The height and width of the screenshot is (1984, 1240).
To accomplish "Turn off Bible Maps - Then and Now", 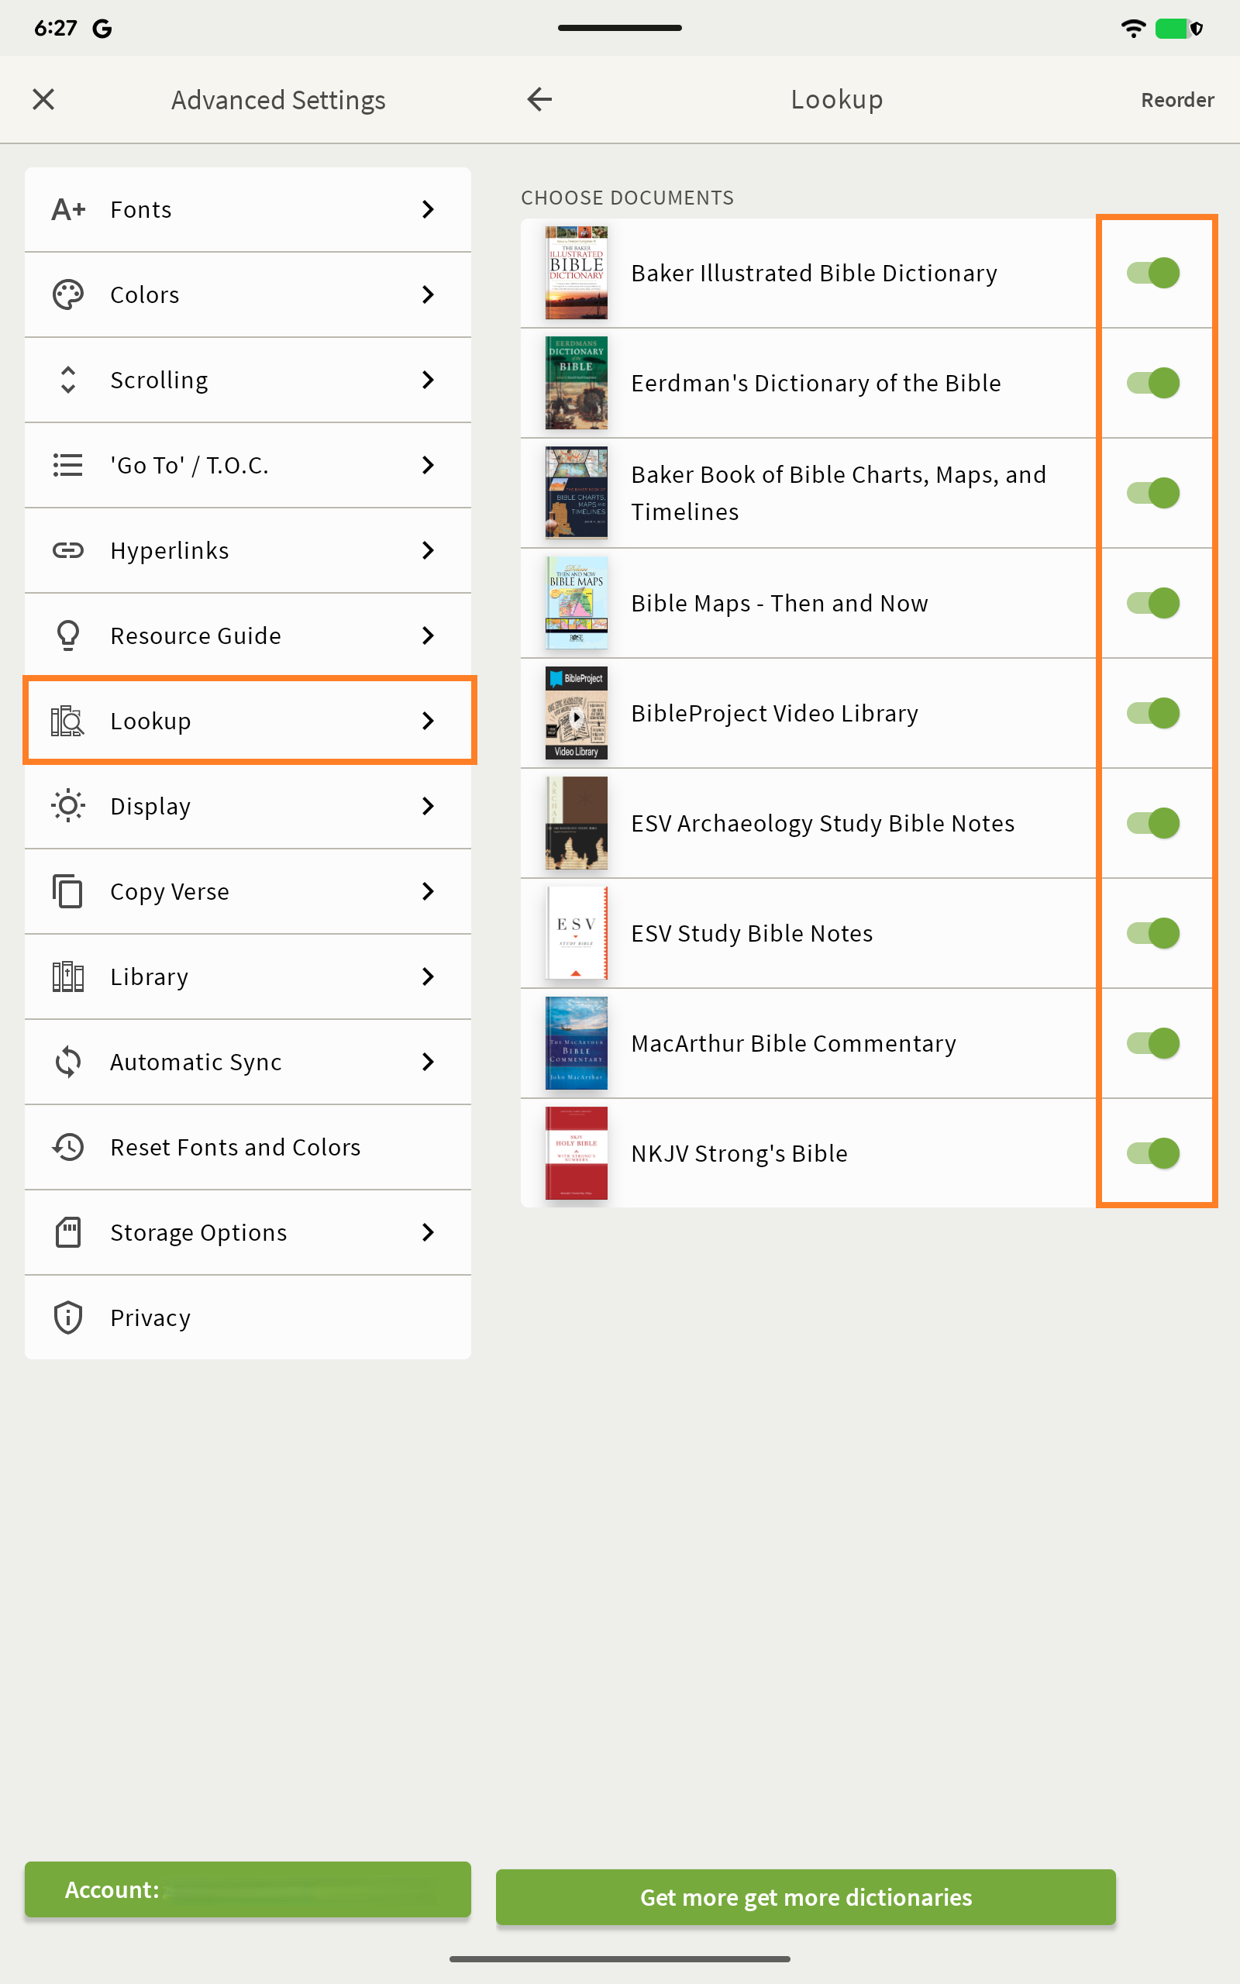I will pos(1153,604).
